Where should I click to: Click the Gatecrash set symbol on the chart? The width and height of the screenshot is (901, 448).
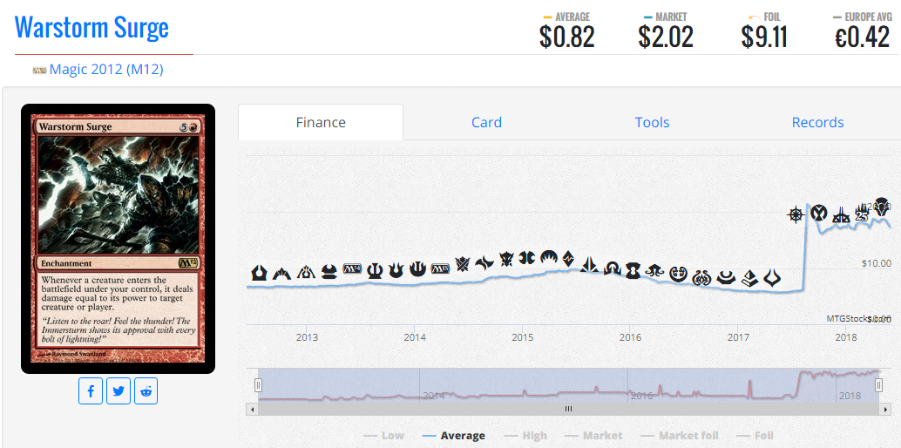click(282, 272)
